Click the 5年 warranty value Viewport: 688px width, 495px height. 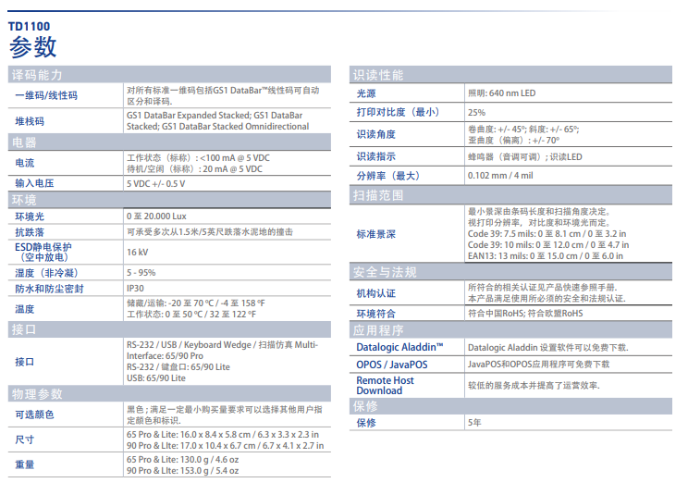pyautogui.click(x=475, y=423)
